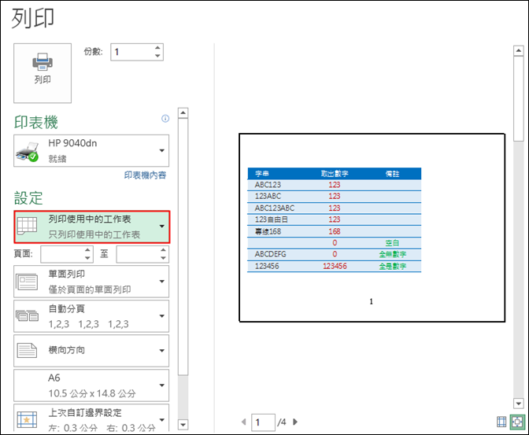
Task: Click the preview pane scrollbar thumb
Action: coord(518,99)
